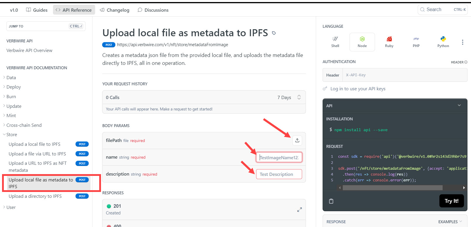
Task: Open the Guides tab
Action: click(x=37, y=10)
